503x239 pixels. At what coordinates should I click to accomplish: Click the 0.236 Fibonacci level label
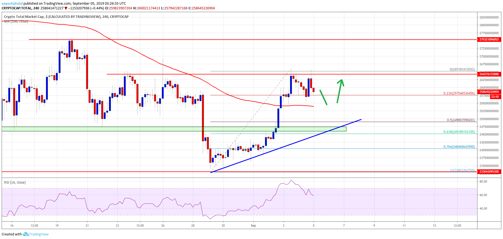point(459,93)
